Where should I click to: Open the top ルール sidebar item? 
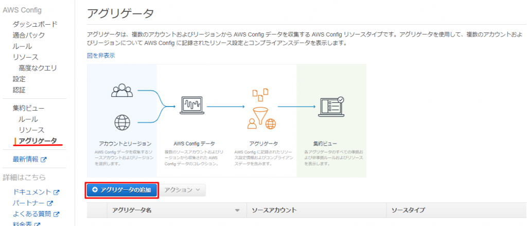[22, 46]
